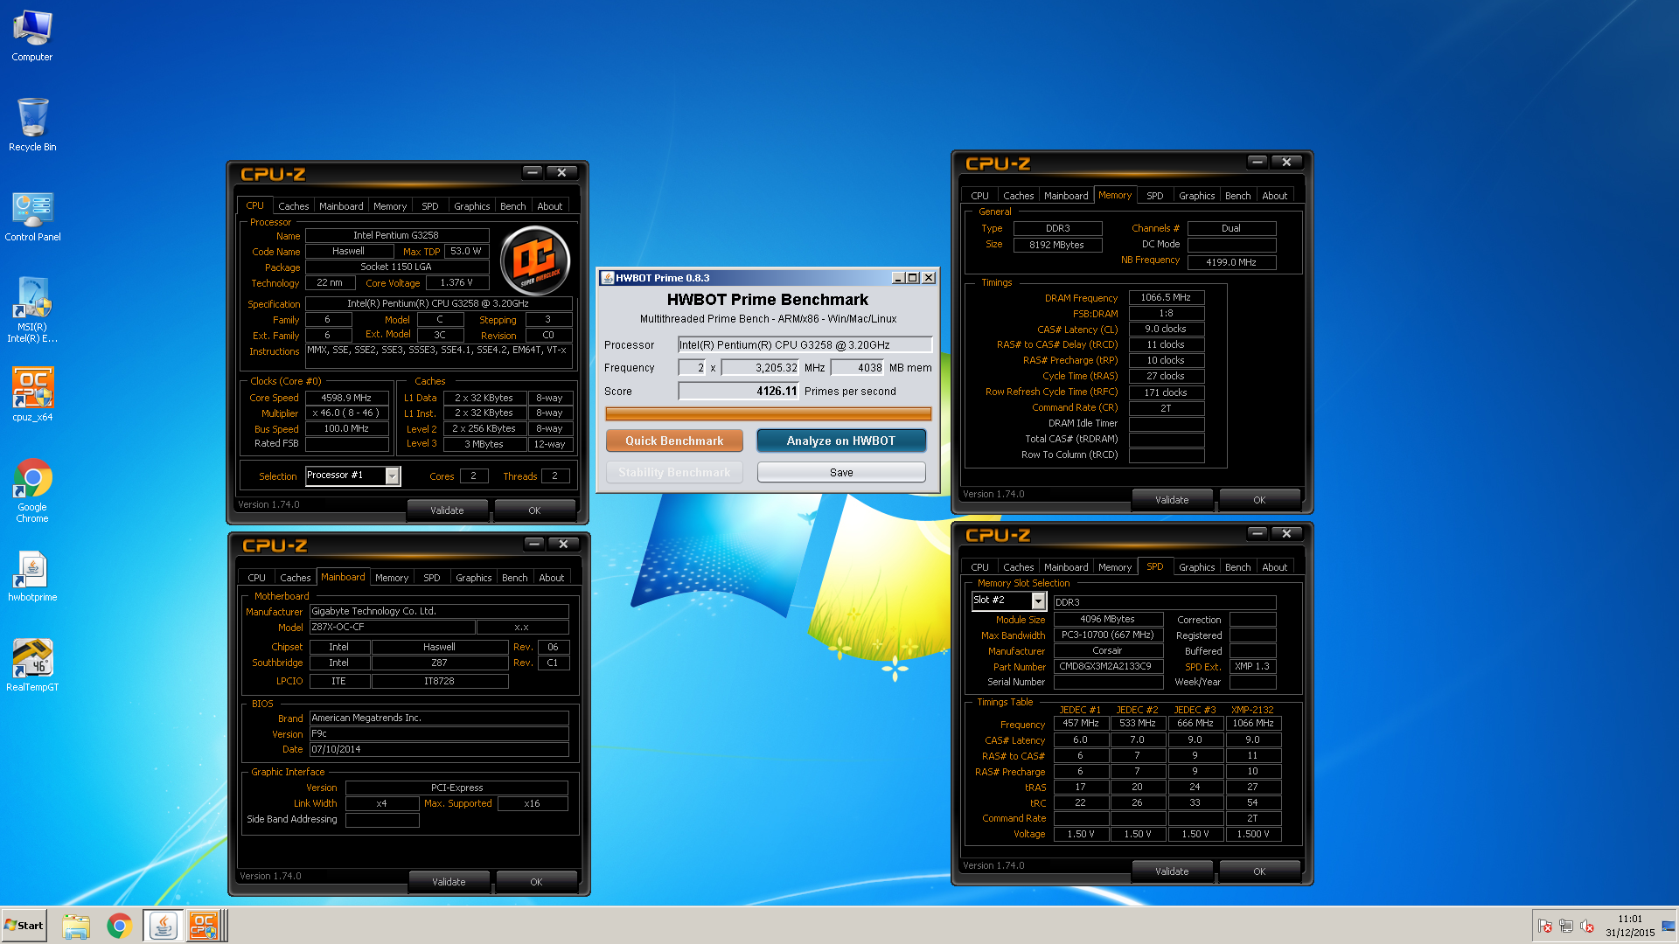The width and height of the screenshot is (1679, 944).
Task: Click the Multiplier value x 46.0
Action: click(346, 413)
